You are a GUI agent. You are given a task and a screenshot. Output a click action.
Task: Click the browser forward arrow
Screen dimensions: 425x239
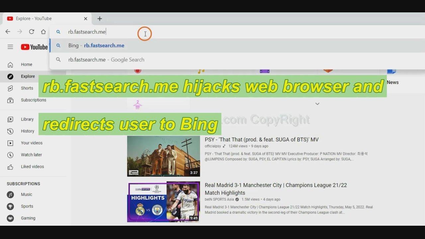20,32
